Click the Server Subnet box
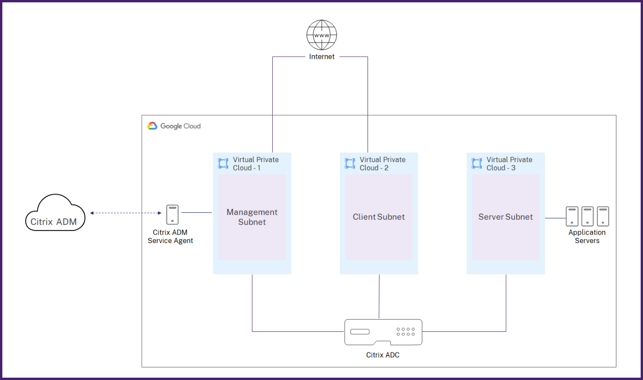This screenshot has height=380, width=643. pyautogui.click(x=506, y=217)
